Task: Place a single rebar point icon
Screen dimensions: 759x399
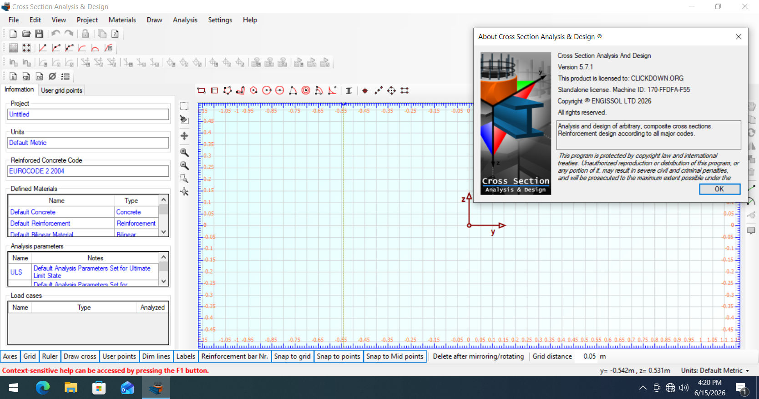Action: pos(365,90)
